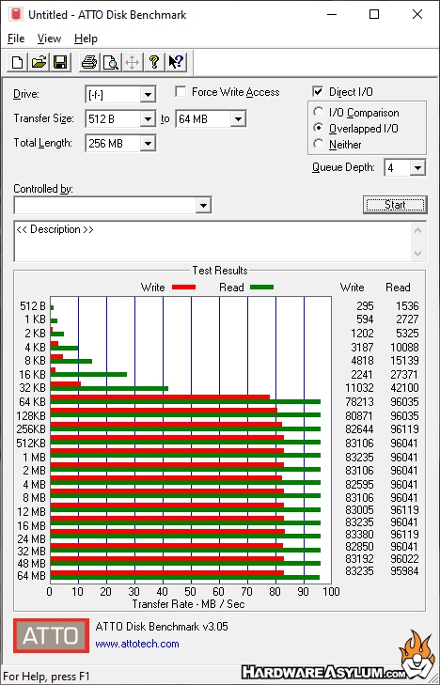Viewport: 440px width, 685px height.
Task: Choose the Neither radio button
Action: [x=319, y=144]
